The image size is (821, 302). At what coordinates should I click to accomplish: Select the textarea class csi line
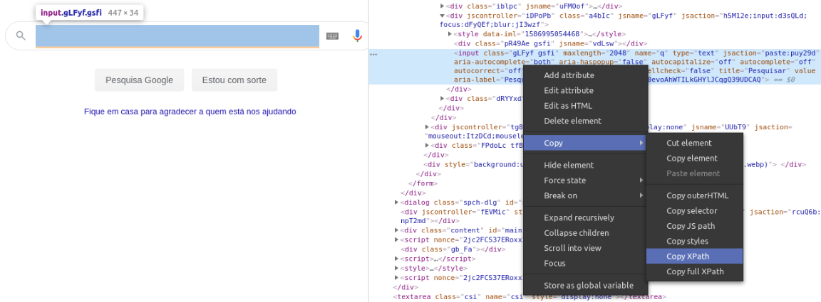click(530, 297)
